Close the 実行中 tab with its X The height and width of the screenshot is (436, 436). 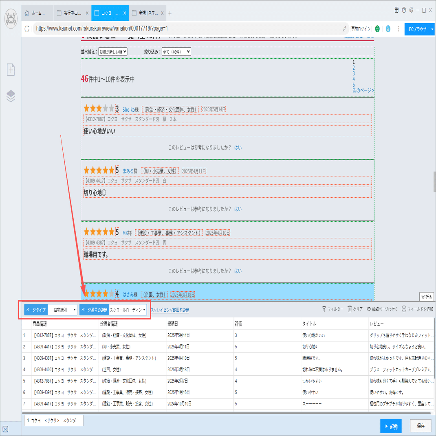pyautogui.click(x=87, y=13)
